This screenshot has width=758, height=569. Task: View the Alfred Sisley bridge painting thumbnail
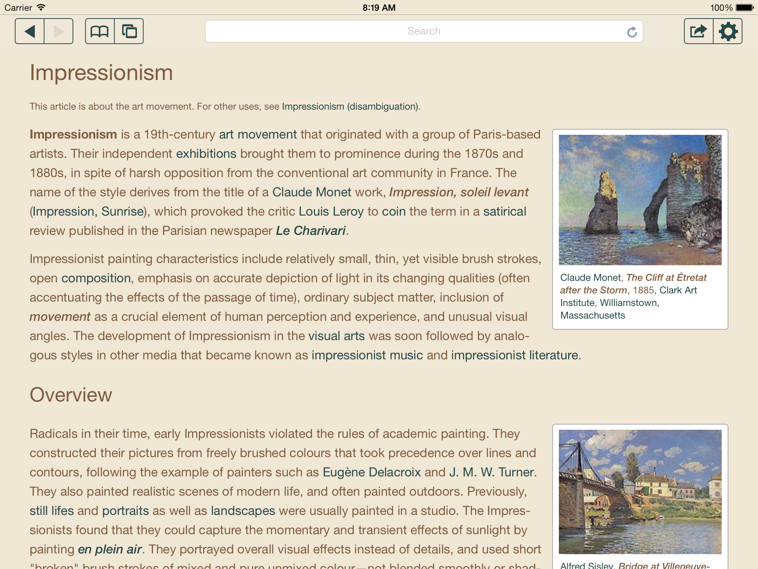pos(640,492)
